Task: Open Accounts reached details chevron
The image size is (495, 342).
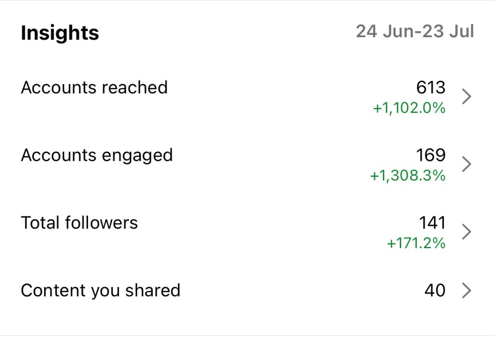Action: click(x=466, y=97)
